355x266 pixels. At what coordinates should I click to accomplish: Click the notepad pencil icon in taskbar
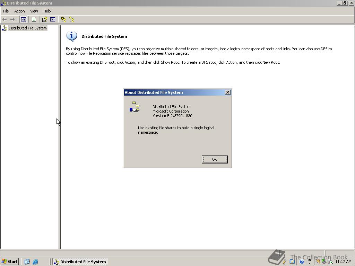point(292,262)
